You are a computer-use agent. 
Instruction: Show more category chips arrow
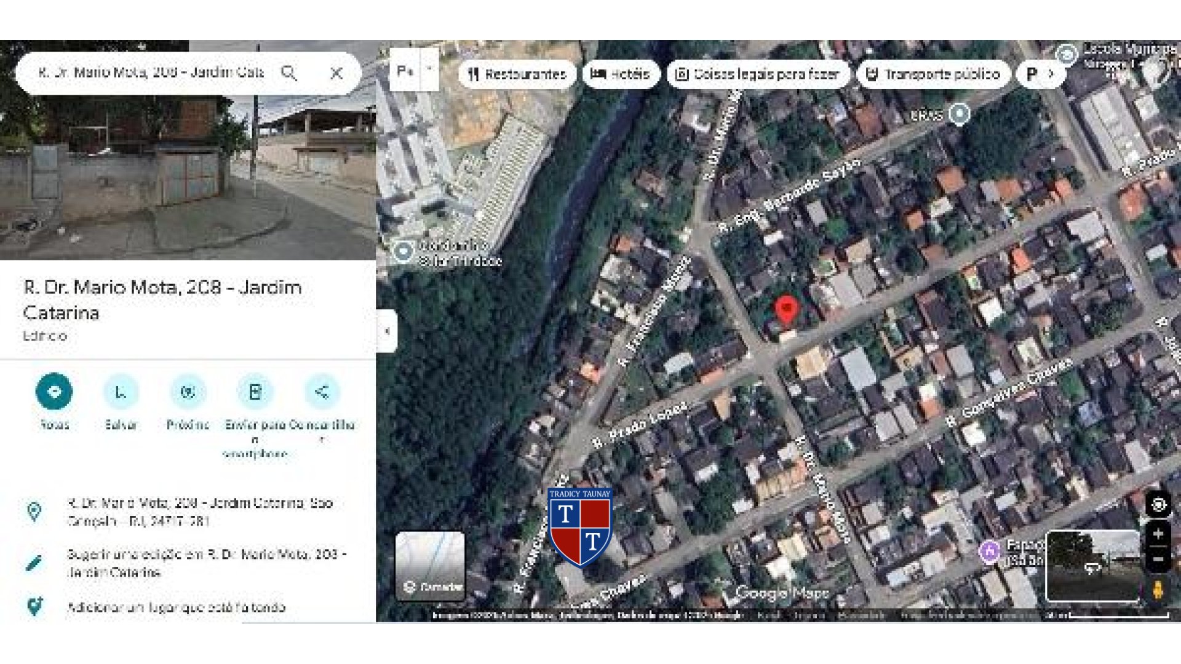coord(1051,74)
